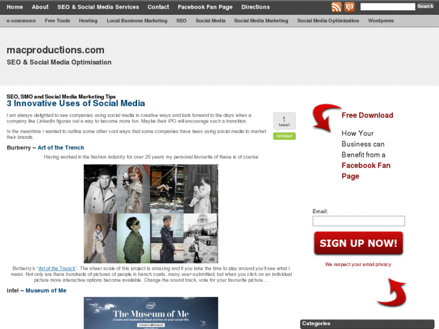439x329 pixels.
Task: Click the 'Facebook Fan Page' sidebar text
Action: point(366,171)
